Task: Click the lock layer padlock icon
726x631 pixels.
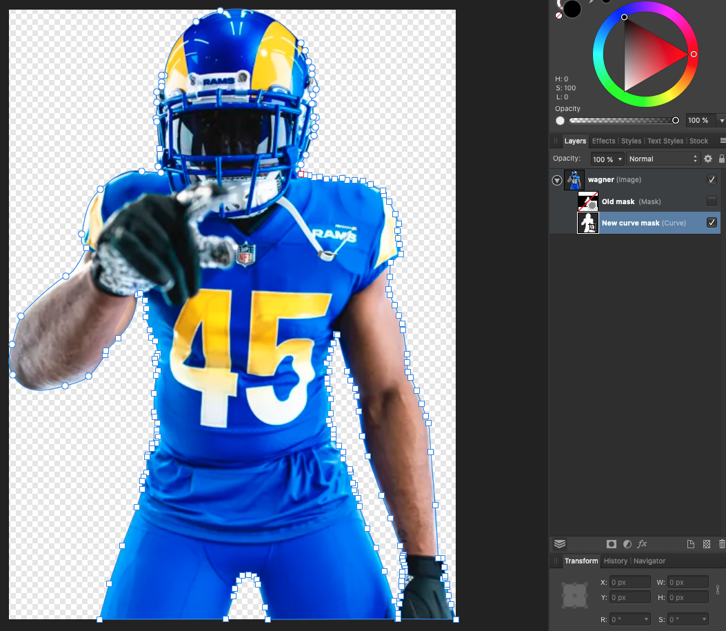Action: click(721, 159)
